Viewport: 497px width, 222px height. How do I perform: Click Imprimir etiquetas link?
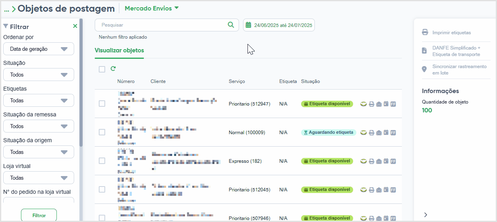pos(451,33)
